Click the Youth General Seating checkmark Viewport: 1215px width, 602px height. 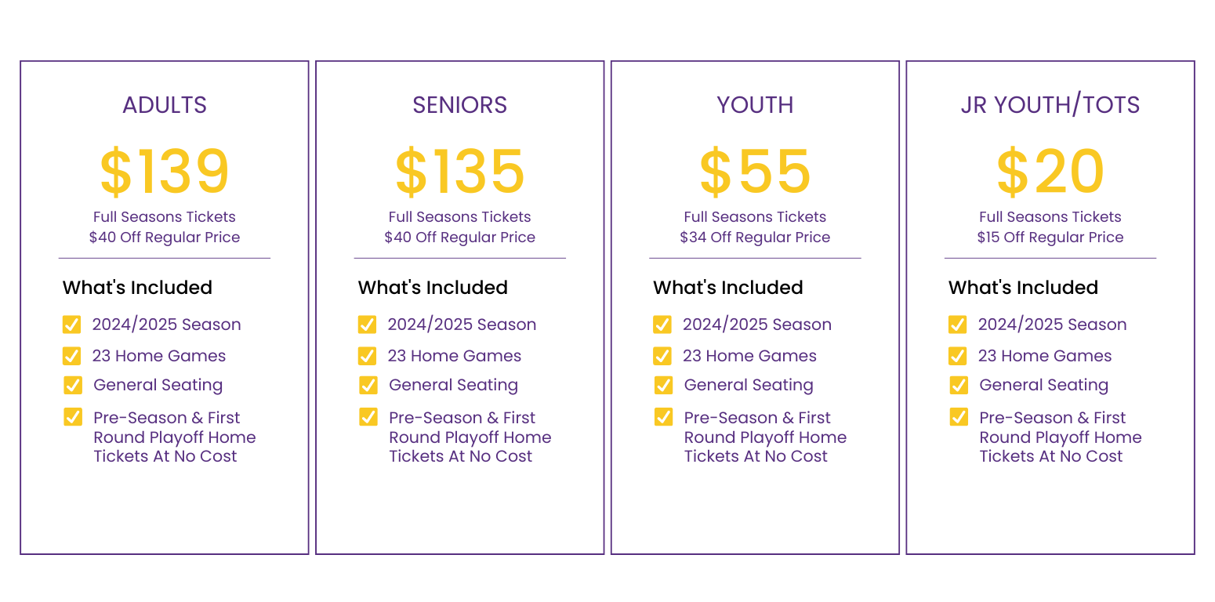663,385
